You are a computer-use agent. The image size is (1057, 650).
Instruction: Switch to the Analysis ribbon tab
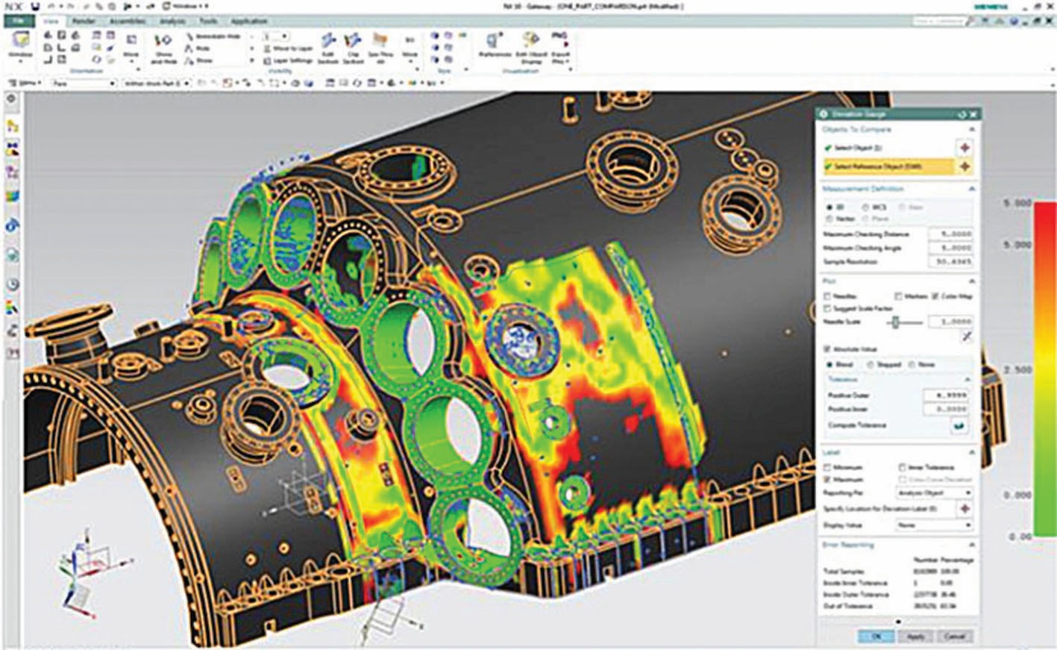pos(173,22)
